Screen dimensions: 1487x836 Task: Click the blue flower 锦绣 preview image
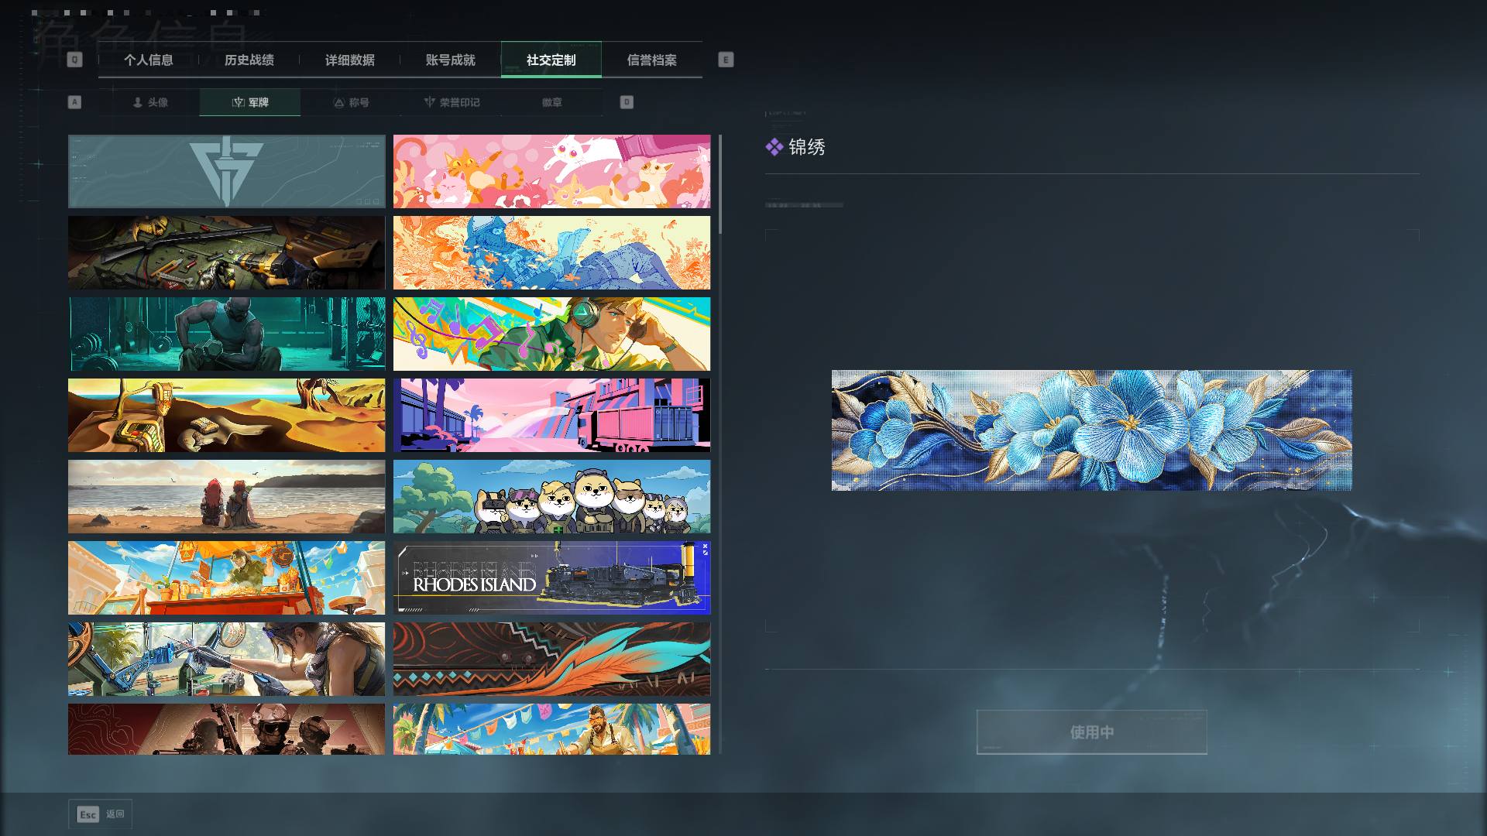[x=1091, y=430]
